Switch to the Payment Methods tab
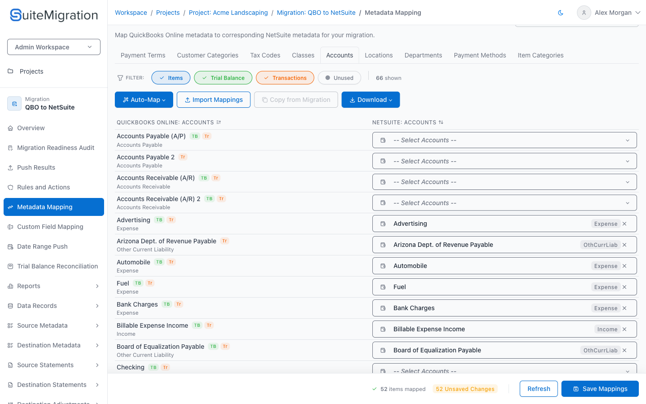This screenshot has width=646, height=404. pos(480,55)
